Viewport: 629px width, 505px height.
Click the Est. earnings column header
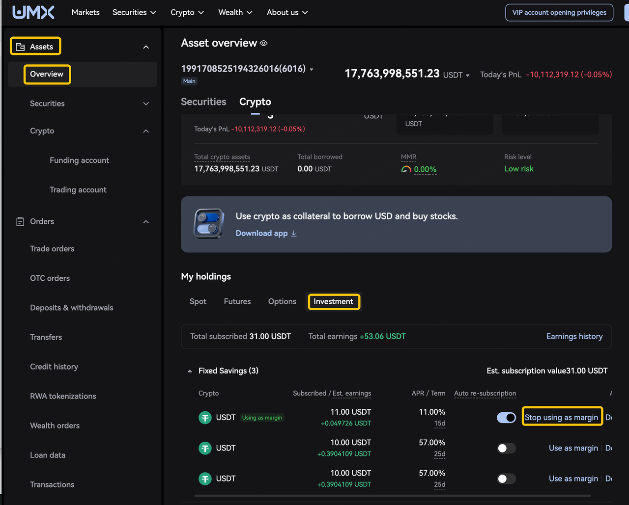[x=352, y=394]
